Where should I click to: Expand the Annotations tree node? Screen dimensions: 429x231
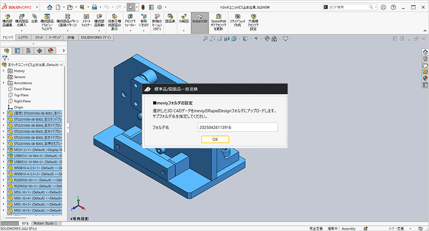[4, 83]
